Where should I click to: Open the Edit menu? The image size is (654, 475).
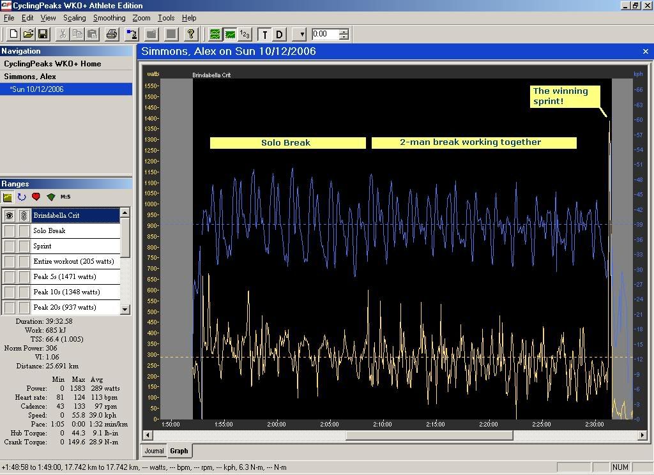click(27, 18)
